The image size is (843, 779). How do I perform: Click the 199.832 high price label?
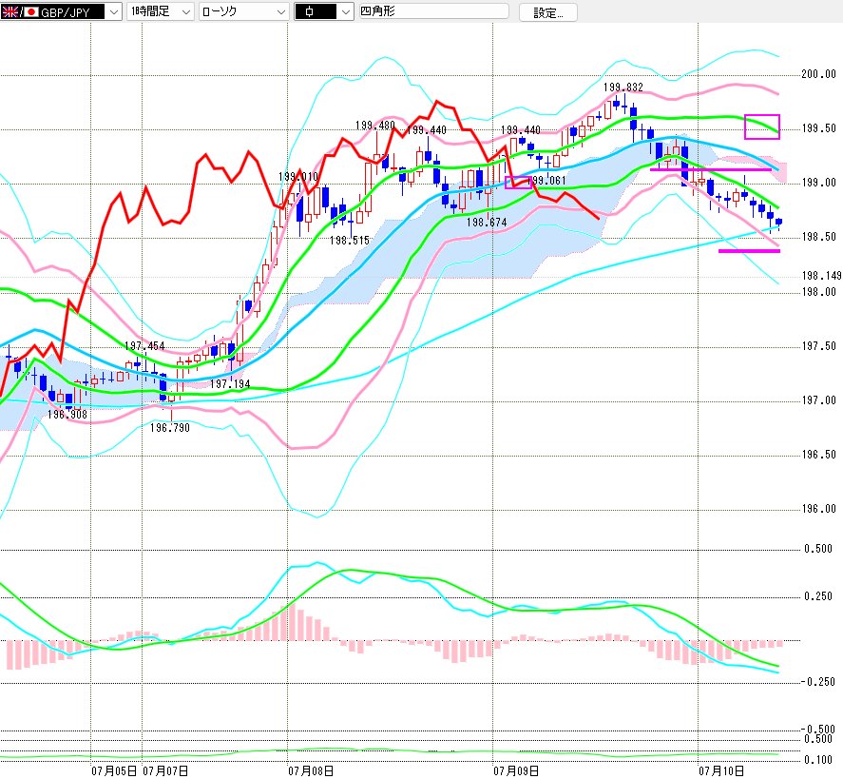pos(623,88)
